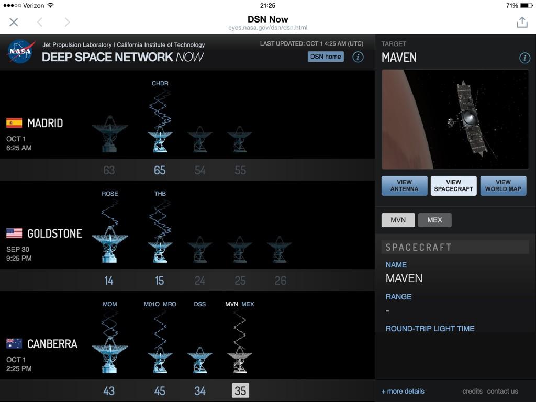Click the MAVEN spacecraft preview image

pyautogui.click(x=455, y=119)
